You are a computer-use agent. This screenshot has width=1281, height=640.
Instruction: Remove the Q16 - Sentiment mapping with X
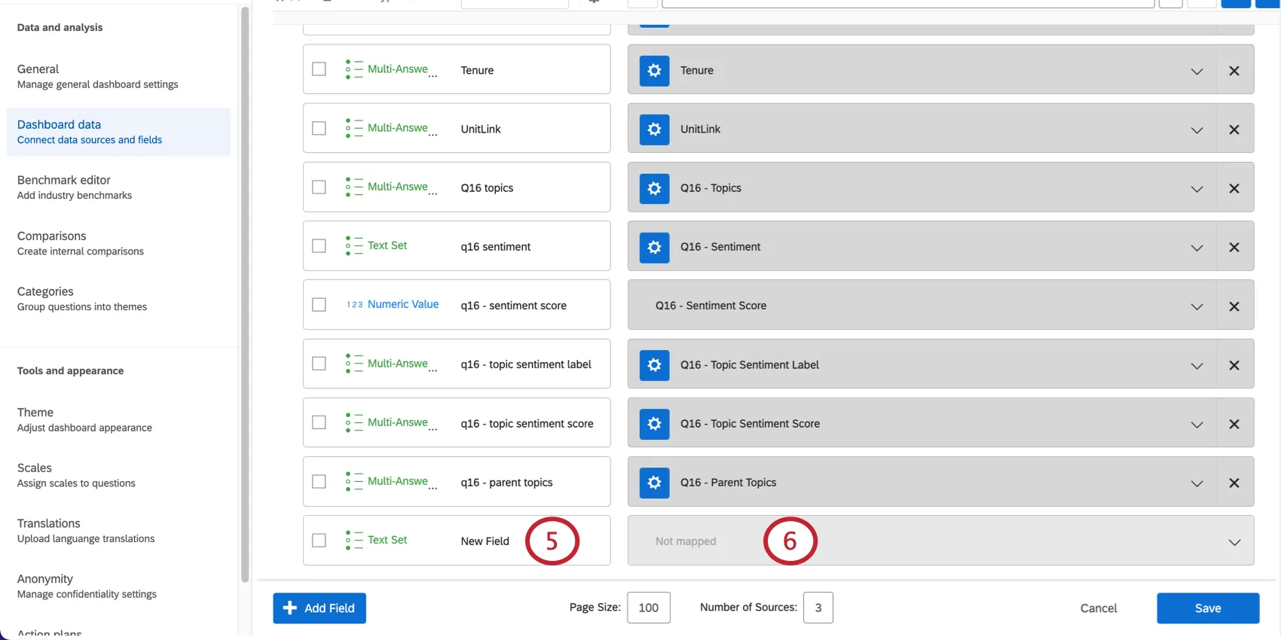point(1234,247)
